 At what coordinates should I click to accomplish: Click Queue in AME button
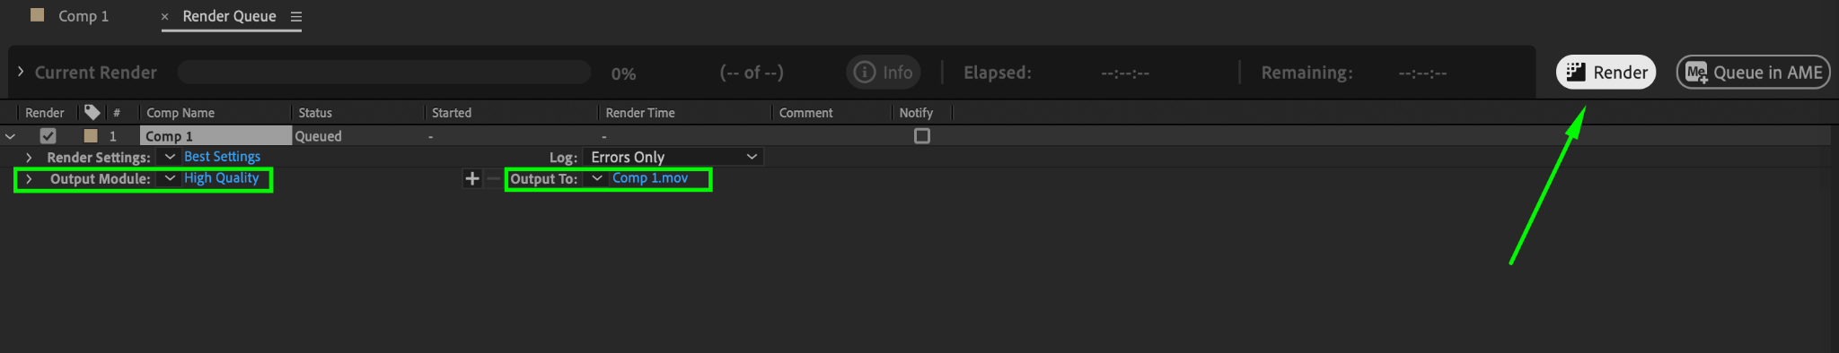[x=1753, y=73]
